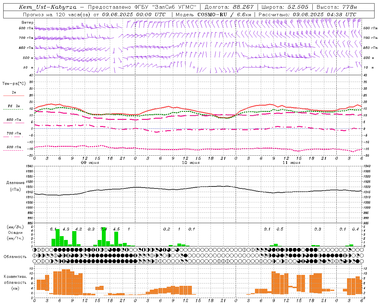Click the 0.2 precipitation total value
Viewport: 379px width, 303px height.
[167, 229]
